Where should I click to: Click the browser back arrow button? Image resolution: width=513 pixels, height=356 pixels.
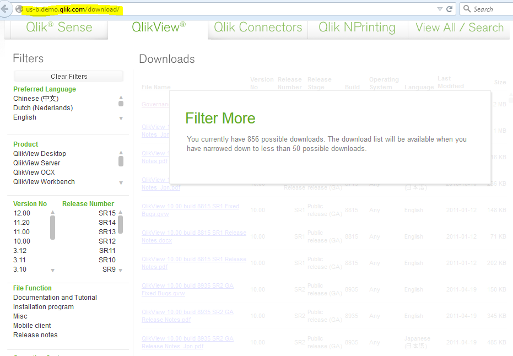pos(4,9)
